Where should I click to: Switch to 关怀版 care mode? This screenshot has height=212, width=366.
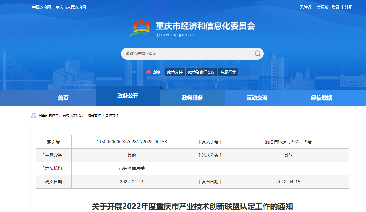click(323, 7)
